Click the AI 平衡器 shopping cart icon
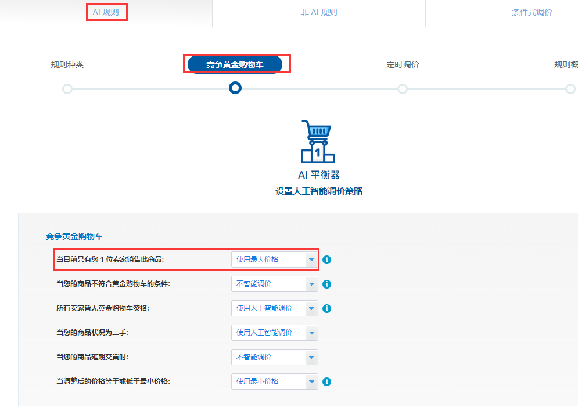The width and height of the screenshot is (578, 406). [x=318, y=141]
